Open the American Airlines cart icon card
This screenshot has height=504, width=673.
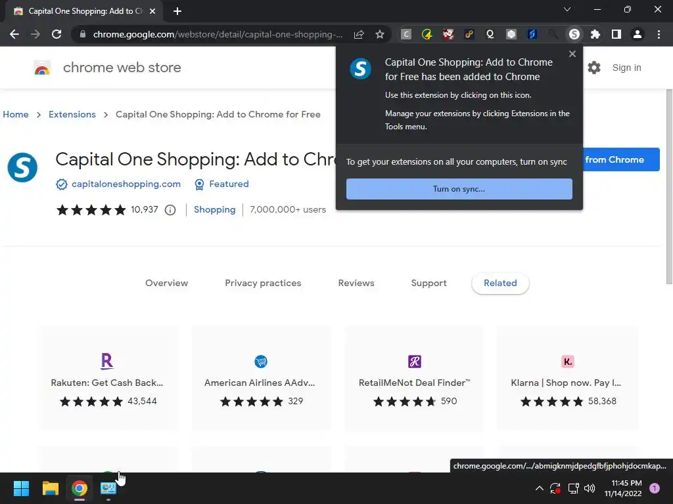pyautogui.click(x=261, y=362)
